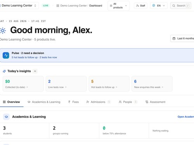
Task: Click the 3 students stat
Action: tap(24, 131)
